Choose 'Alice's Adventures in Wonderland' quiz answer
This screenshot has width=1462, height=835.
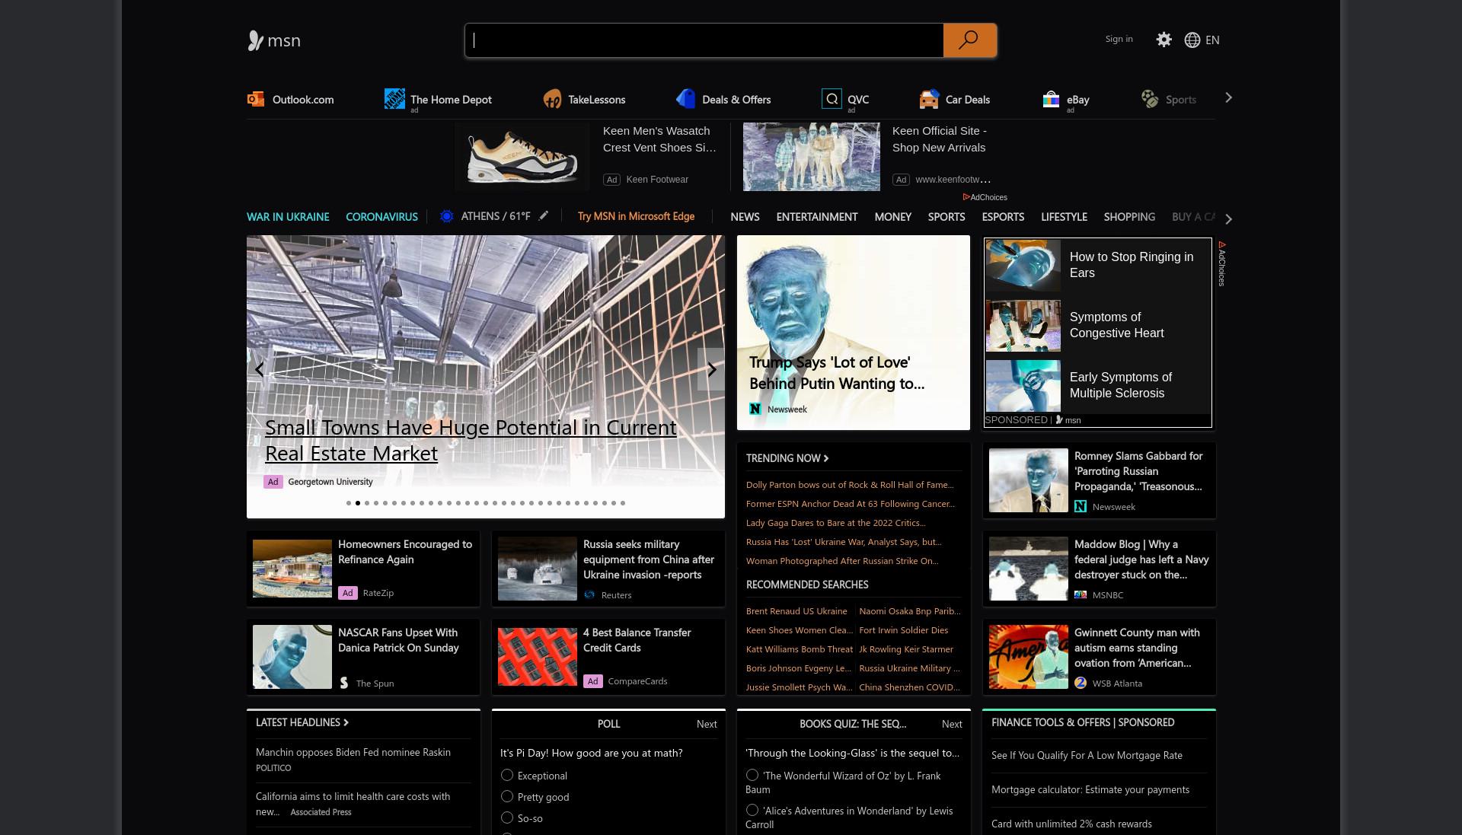[x=752, y=810]
